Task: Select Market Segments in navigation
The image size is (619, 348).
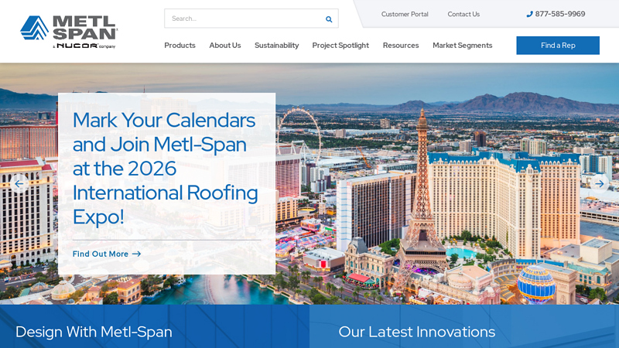Action: [462, 46]
